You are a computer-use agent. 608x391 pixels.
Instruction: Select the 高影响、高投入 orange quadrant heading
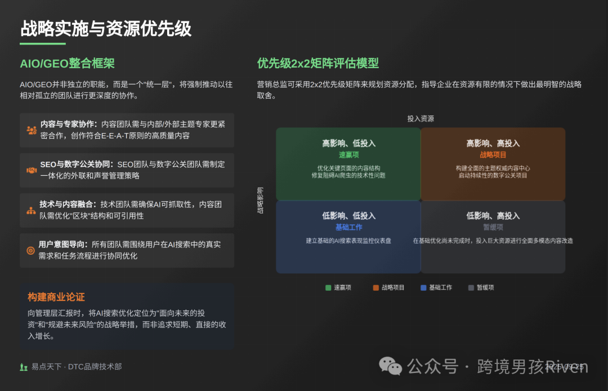pyautogui.click(x=493, y=144)
